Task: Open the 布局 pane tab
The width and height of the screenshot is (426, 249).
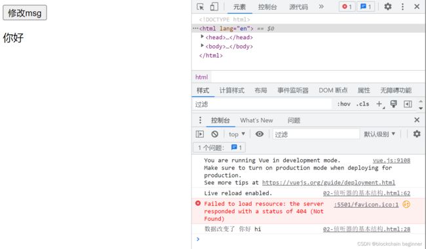Action: 261,90
